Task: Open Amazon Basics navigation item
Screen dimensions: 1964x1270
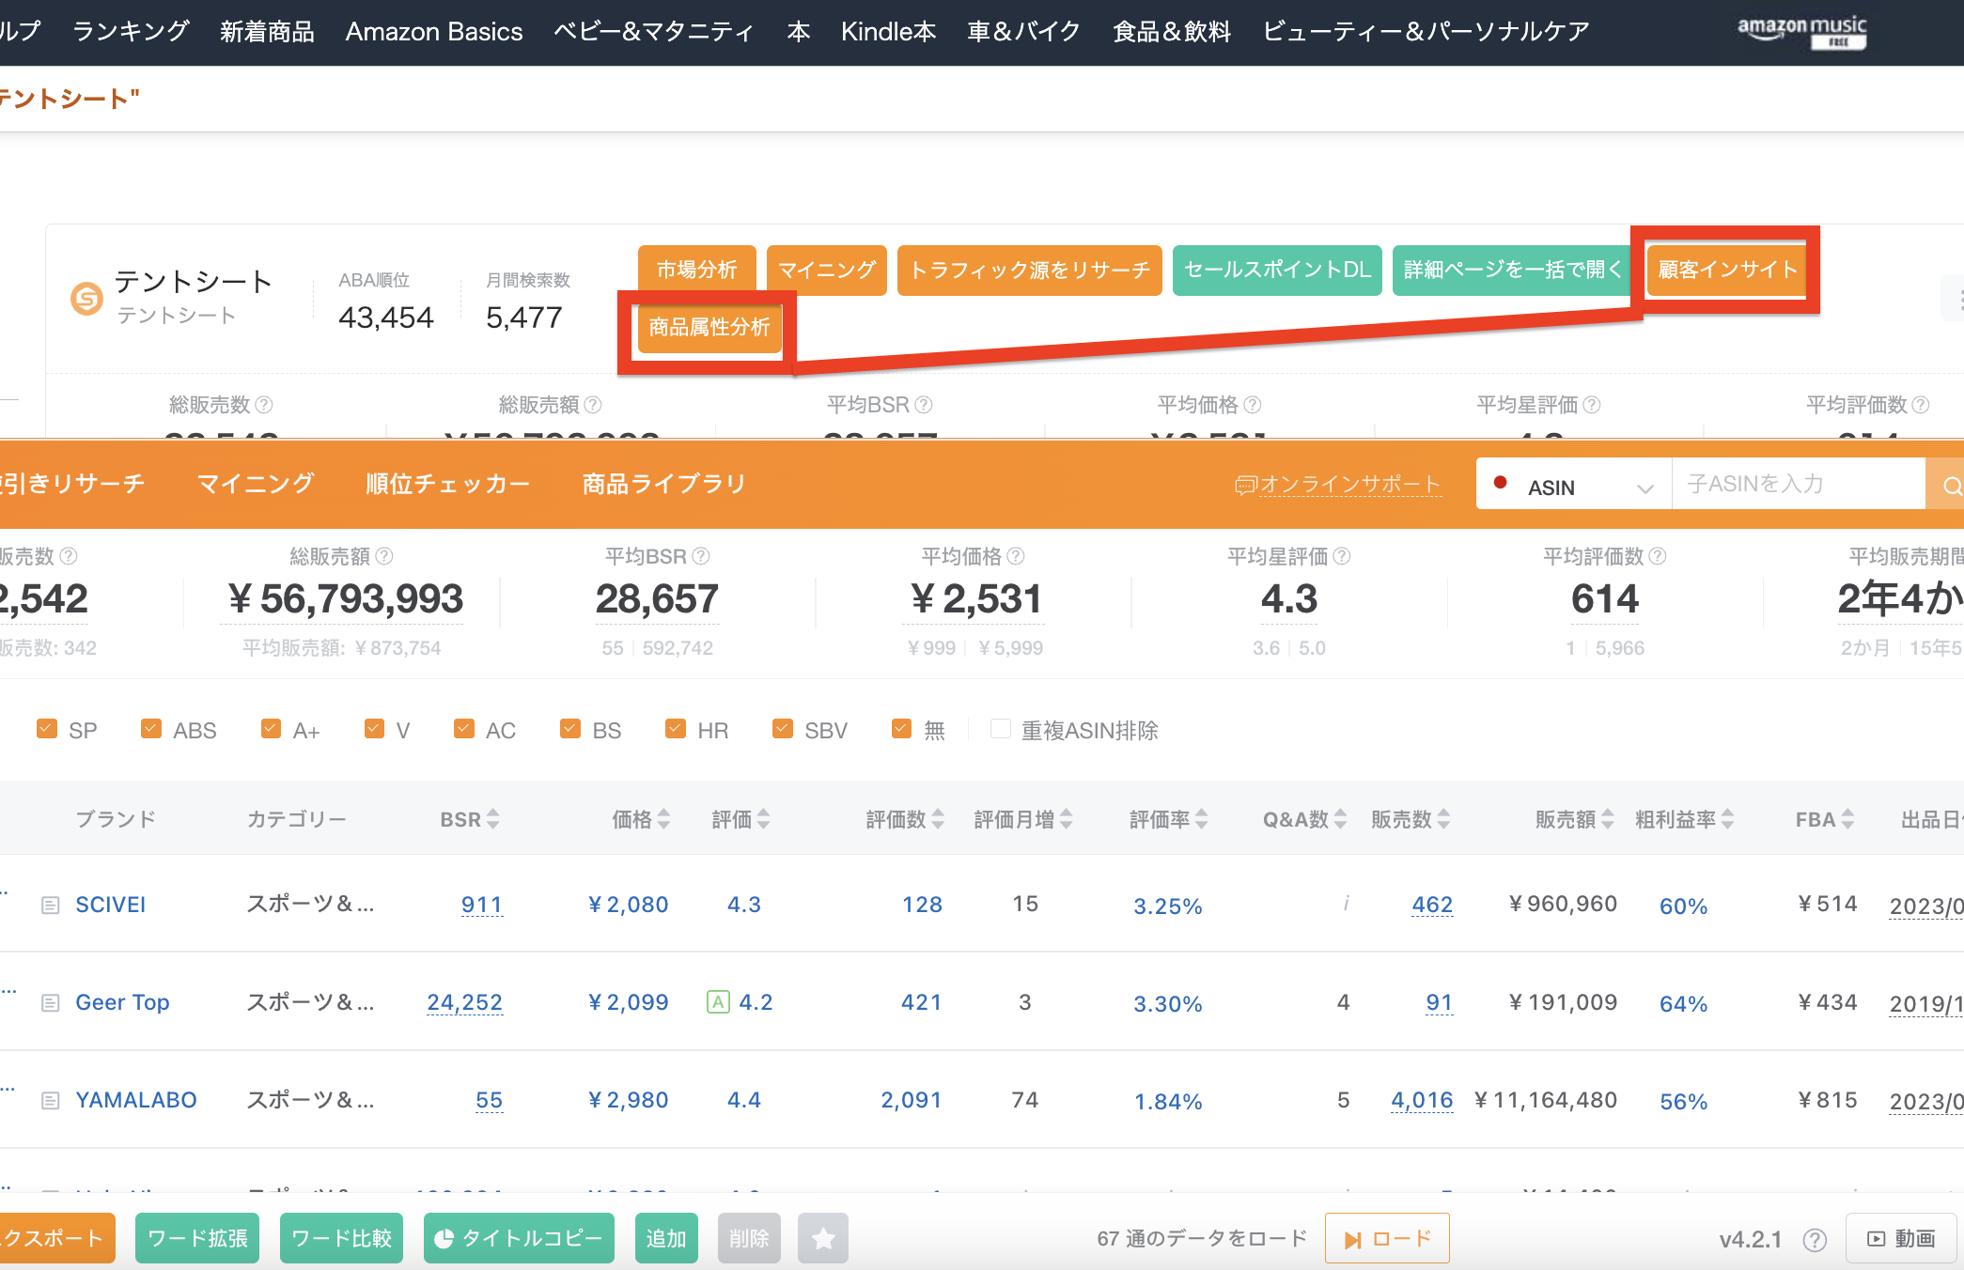Action: point(434,32)
